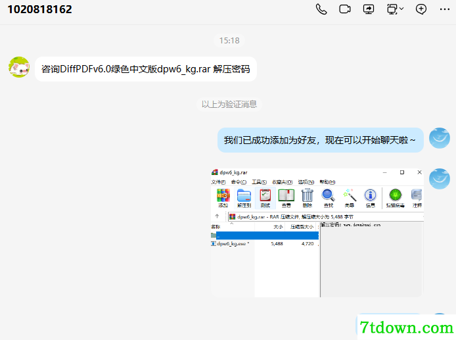This screenshot has height=340, width=456.
Task: Open 工具(S) menu in WinRAR image
Action: [259, 182]
